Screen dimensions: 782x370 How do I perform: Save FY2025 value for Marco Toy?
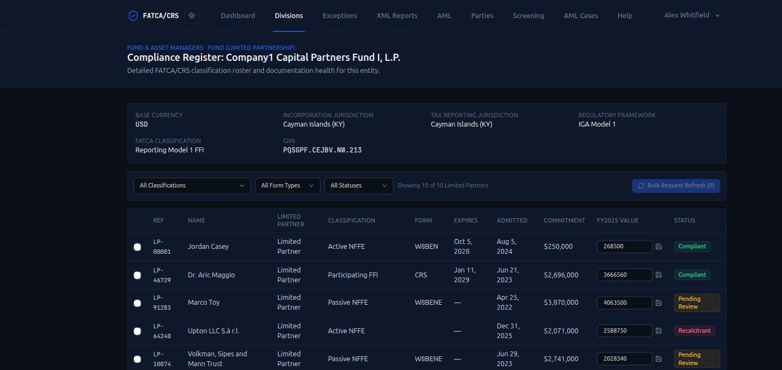(659, 303)
